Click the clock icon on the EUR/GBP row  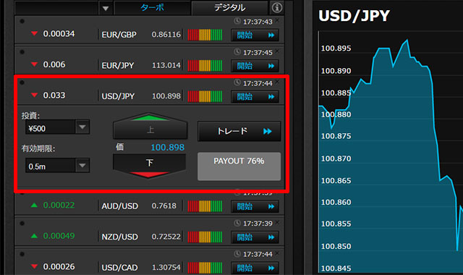click(x=237, y=21)
